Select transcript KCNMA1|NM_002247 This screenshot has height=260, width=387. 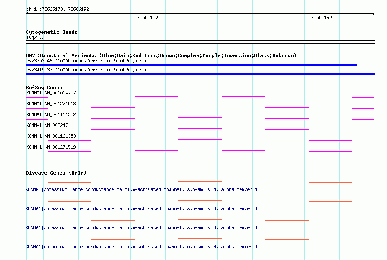47,125
